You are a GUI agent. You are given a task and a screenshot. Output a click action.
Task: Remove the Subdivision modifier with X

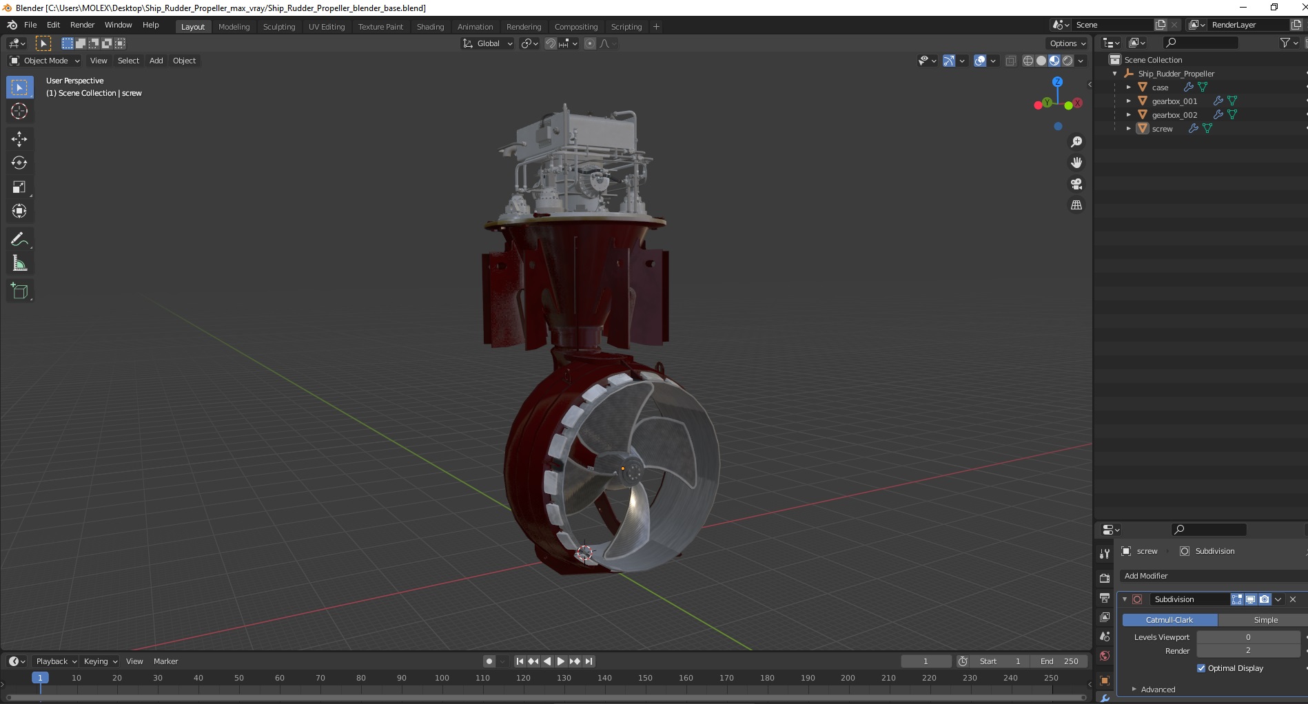tap(1293, 599)
